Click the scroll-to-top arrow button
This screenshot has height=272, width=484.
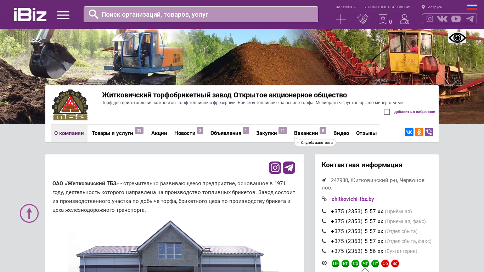coord(29,213)
